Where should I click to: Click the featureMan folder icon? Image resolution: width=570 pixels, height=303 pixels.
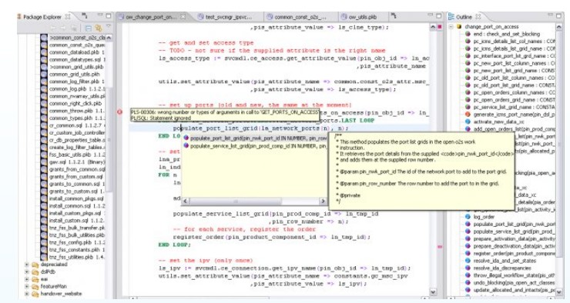(x=35, y=286)
